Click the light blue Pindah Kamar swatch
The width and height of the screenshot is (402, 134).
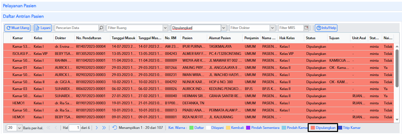click(284, 128)
